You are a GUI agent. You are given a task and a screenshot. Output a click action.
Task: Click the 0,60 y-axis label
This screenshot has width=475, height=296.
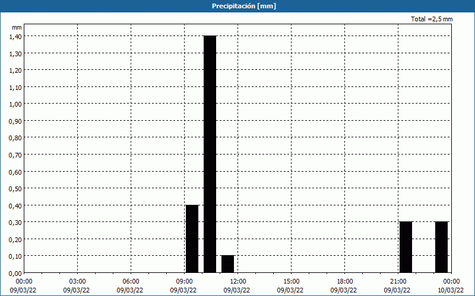[15, 172]
